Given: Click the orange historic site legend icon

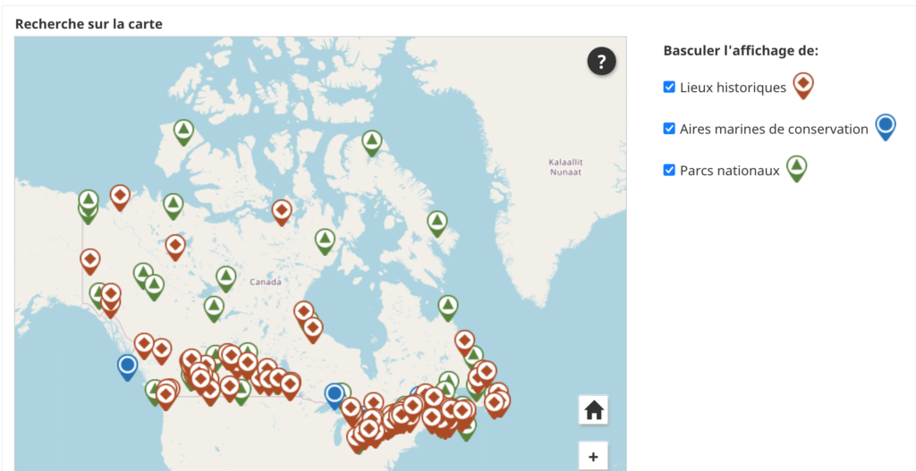Looking at the screenshot, I should coord(803,85).
